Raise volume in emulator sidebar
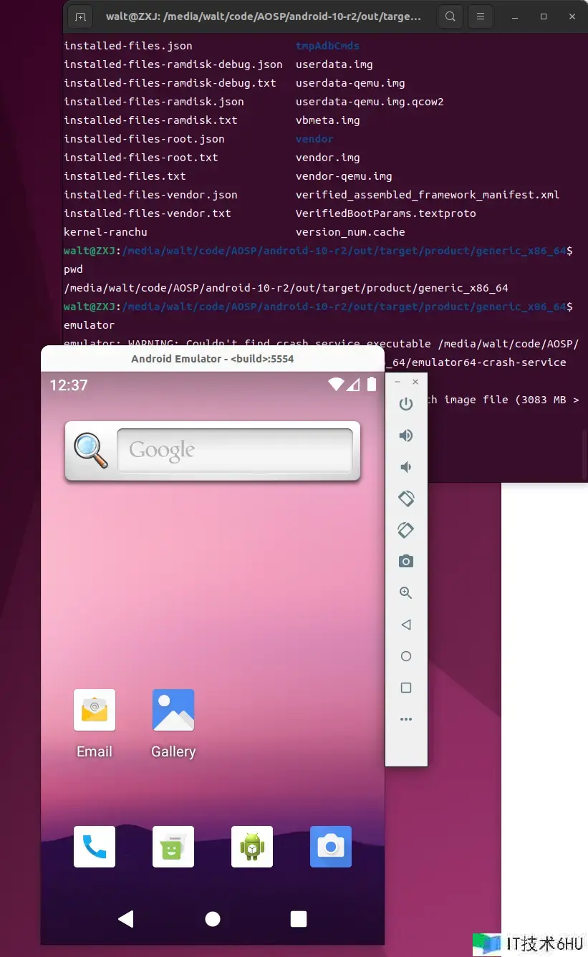 tap(406, 436)
